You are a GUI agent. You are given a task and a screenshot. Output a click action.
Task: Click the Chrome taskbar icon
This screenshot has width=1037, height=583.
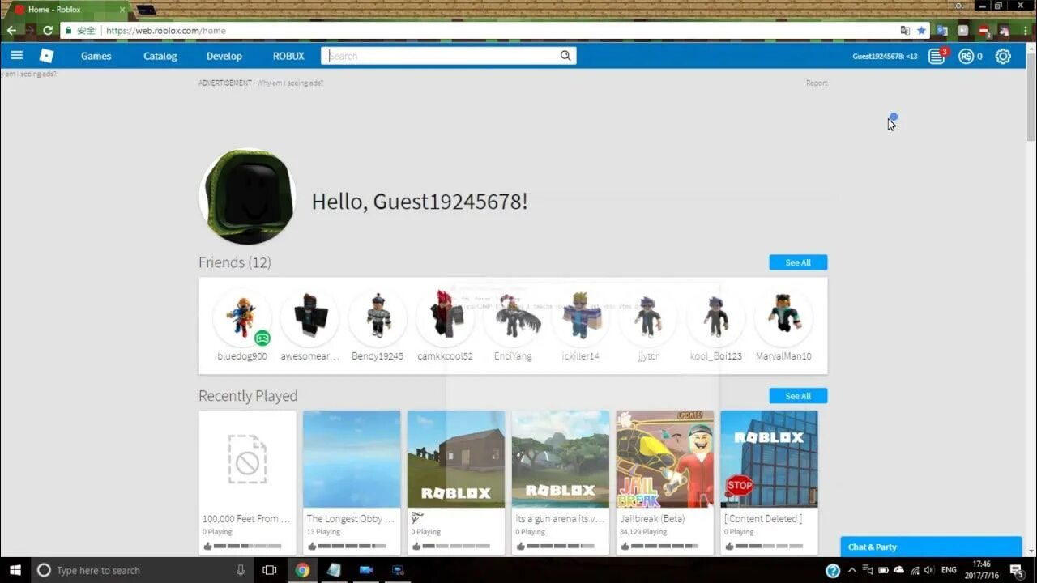[302, 570]
